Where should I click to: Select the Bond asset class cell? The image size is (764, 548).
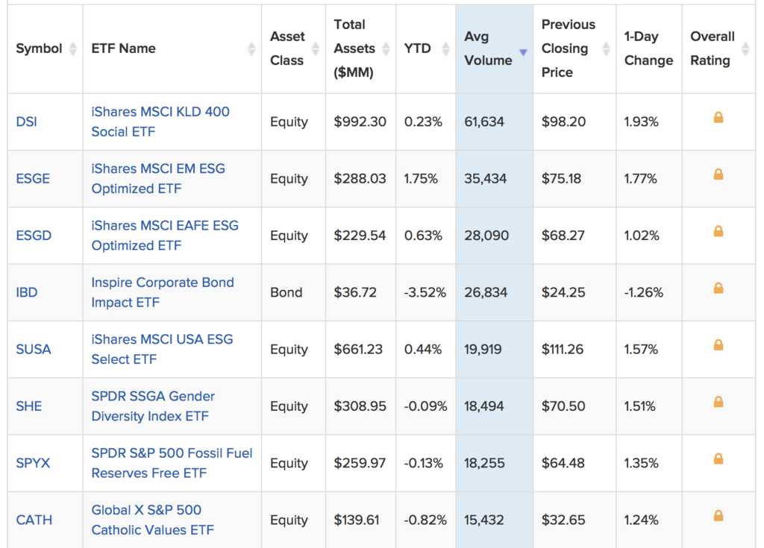pyautogui.click(x=293, y=293)
